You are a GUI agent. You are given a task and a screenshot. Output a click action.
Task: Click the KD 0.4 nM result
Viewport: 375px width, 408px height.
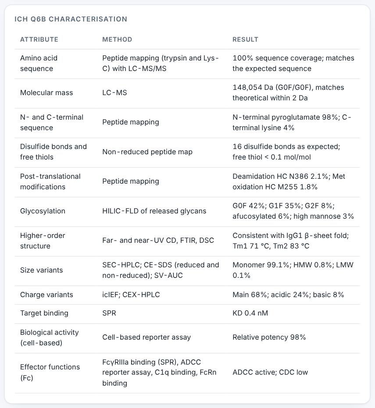coord(250,313)
